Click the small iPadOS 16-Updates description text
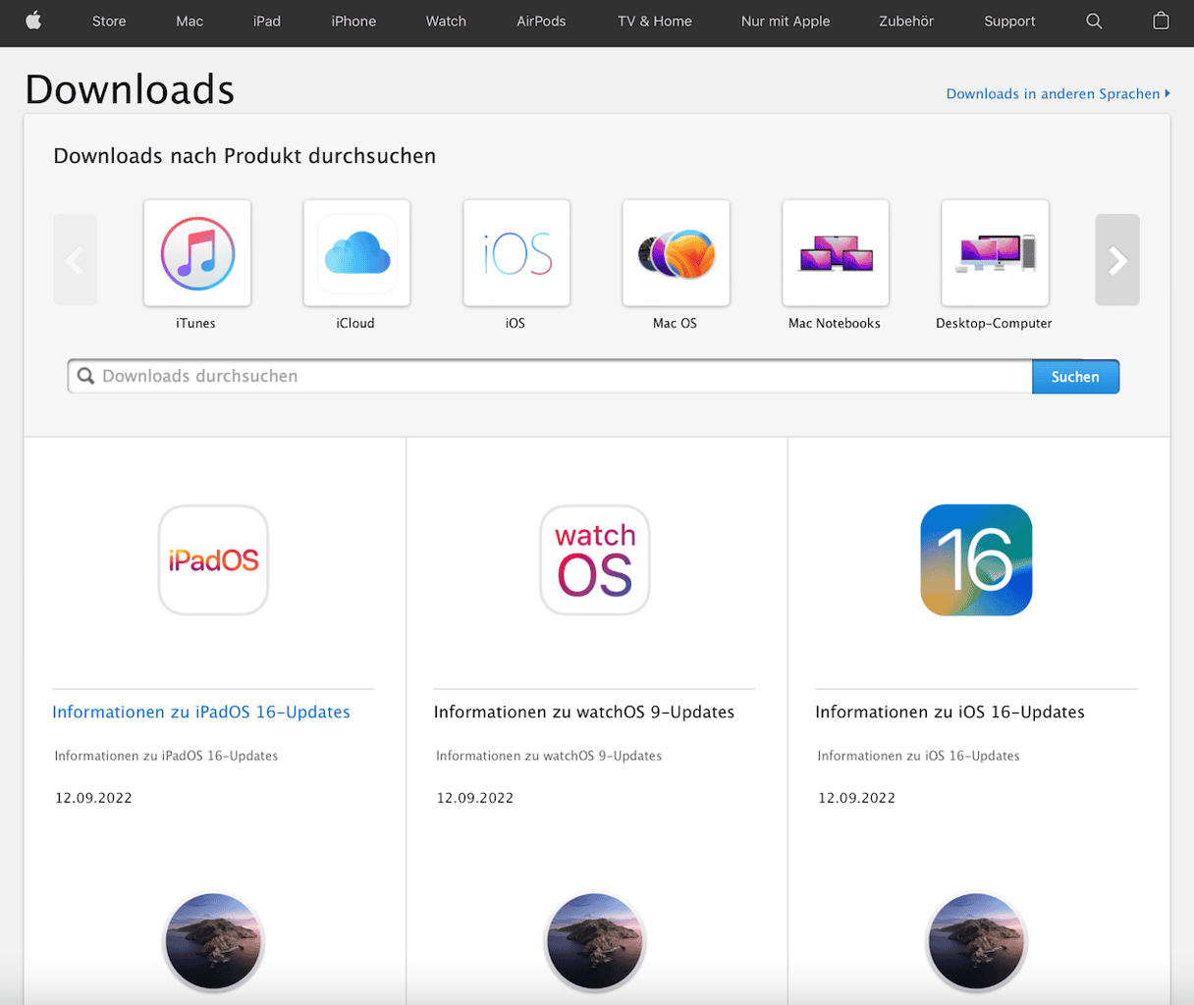Image resolution: width=1194 pixels, height=1005 pixels. coord(166,756)
